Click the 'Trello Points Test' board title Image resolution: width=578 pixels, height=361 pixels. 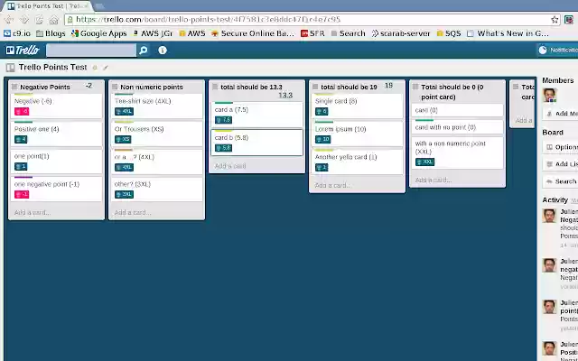[52, 68]
